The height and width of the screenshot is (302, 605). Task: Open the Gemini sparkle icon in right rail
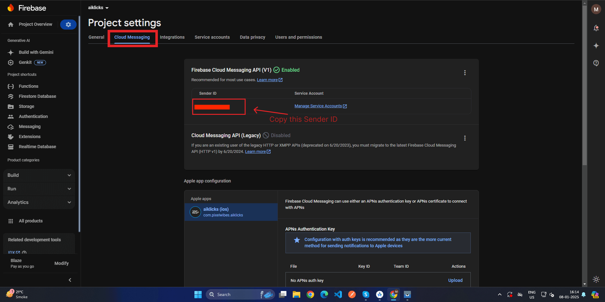pos(596,46)
